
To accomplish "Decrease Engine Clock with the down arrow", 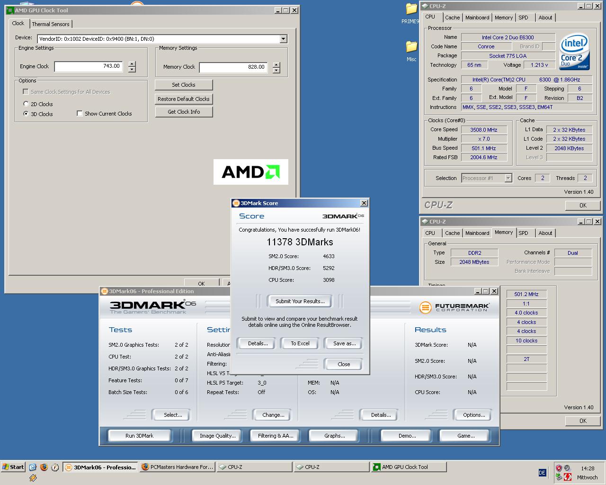I will [132, 70].
